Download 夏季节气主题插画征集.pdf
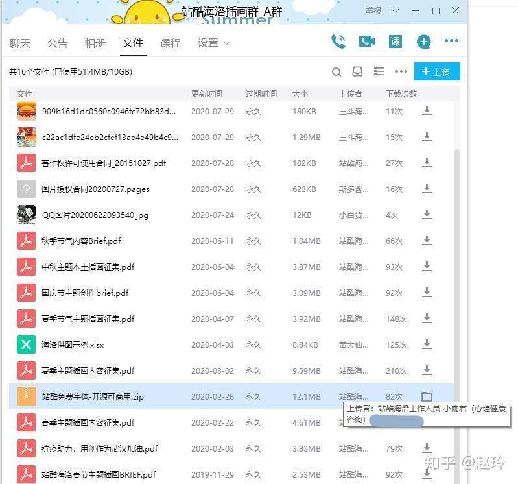 tap(427, 319)
